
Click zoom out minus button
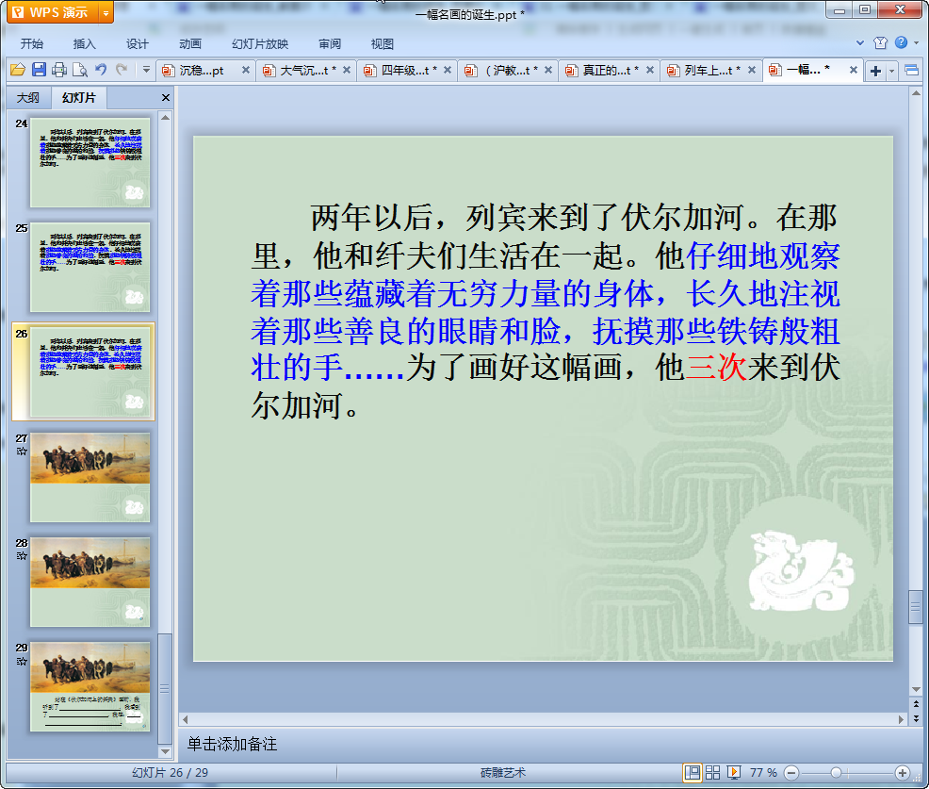(x=790, y=773)
